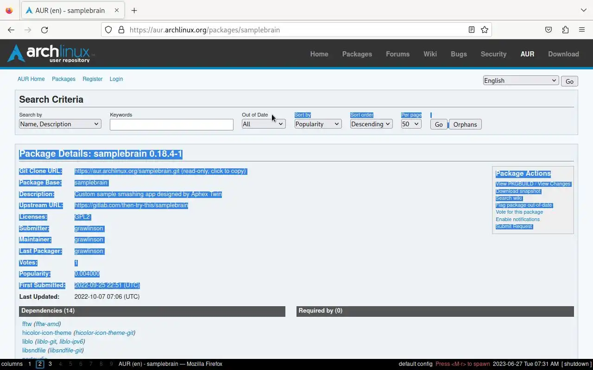Image resolution: width=593 pixels, height=370 pixels.
Task: Open the Pocket save icon
Action: [549, 30]
